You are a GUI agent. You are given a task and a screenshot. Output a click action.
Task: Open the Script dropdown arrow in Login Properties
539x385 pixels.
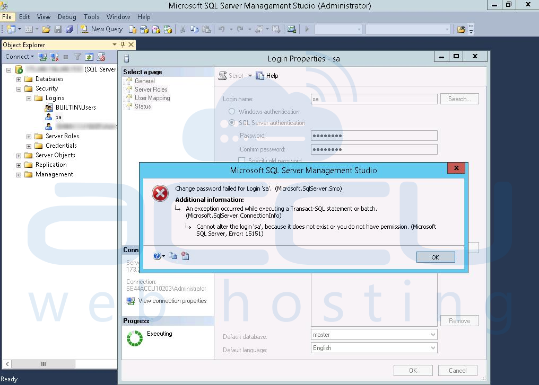pyautogui.click(x=250, y=76)
